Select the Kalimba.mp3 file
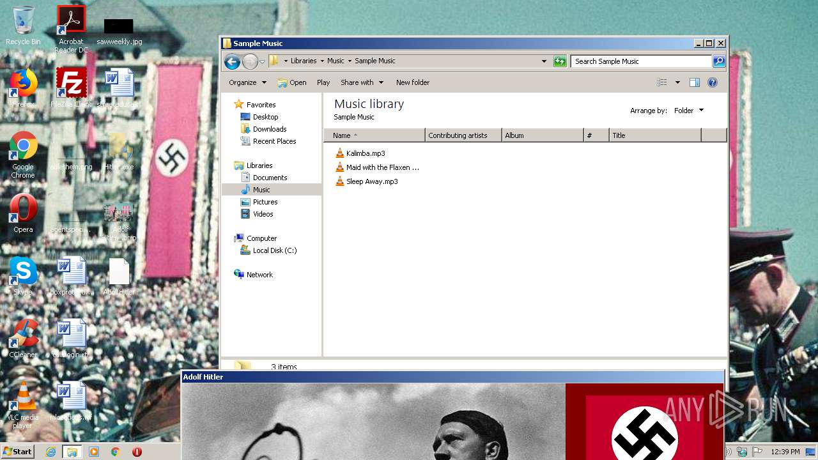This screenshot has height=460, width=818. (360, 153)
